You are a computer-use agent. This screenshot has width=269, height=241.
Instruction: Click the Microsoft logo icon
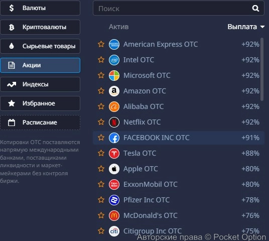114,75
